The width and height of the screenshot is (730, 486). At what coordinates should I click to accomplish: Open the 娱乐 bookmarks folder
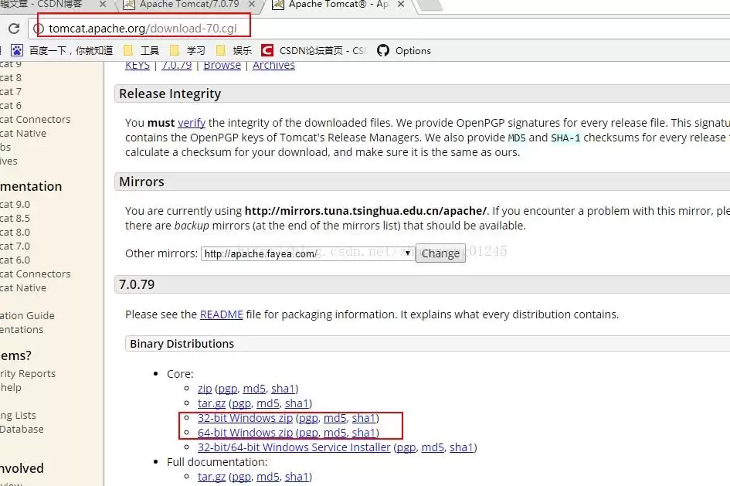point(234,50)
